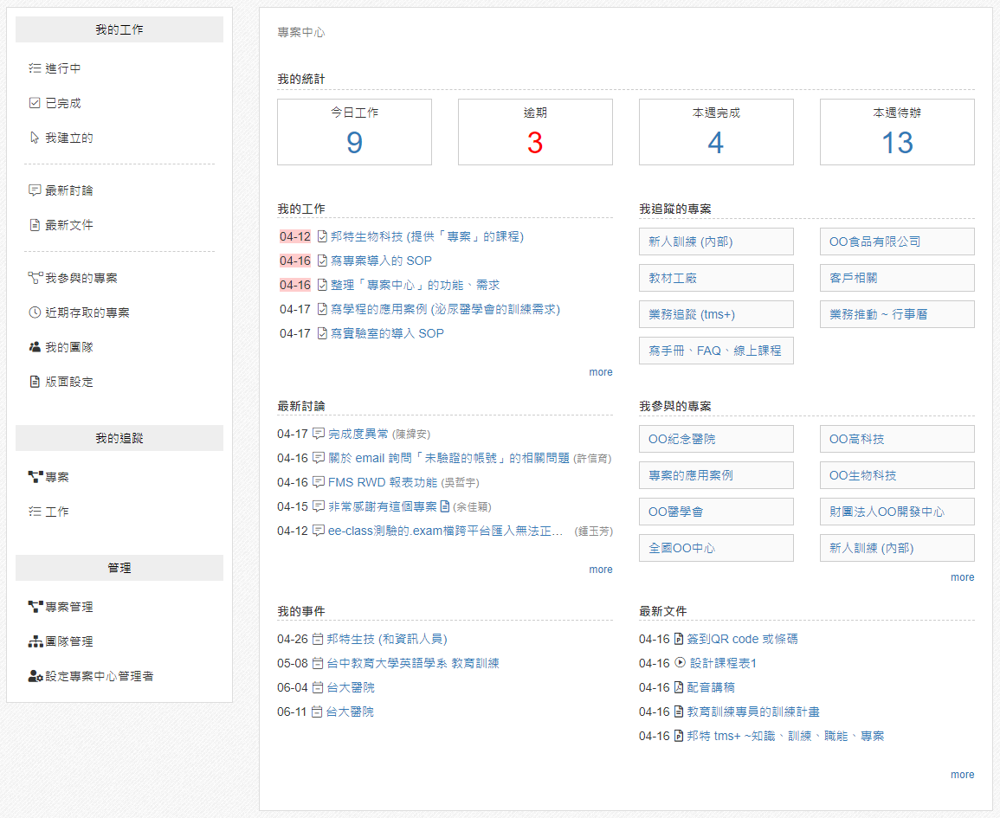Open 我參與的專案 in the sidebar
The height and width of the screenshot is (818, 1000).
pos(81,278)
